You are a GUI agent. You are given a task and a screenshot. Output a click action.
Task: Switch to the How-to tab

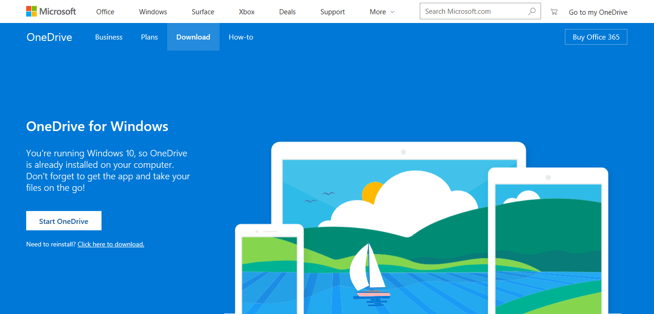pos(241,37)
